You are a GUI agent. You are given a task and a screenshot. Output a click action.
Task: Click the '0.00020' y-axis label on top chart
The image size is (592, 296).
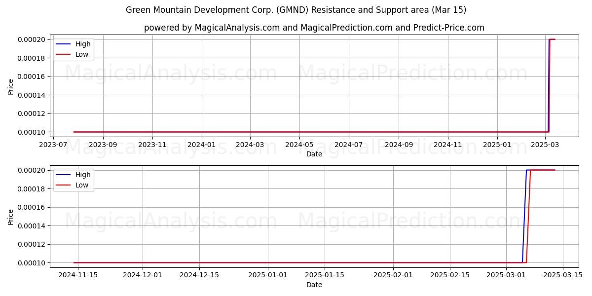pos(32,39)
